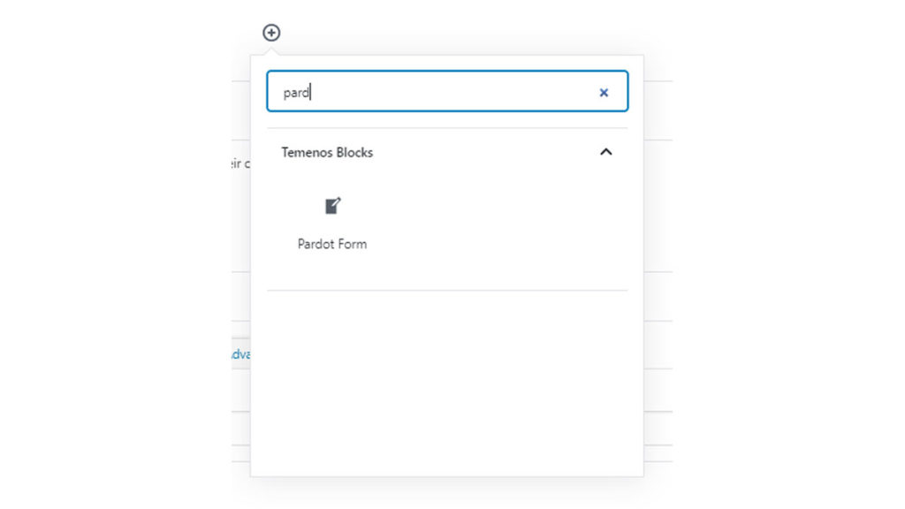Screen dimensions: 905x509
Task: Click the caret beside Temenos Blocks
Action: (605, 152)
